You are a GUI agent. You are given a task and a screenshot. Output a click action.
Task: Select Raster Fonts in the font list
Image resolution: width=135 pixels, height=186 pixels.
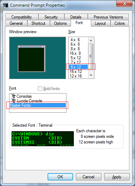(37, 105)
